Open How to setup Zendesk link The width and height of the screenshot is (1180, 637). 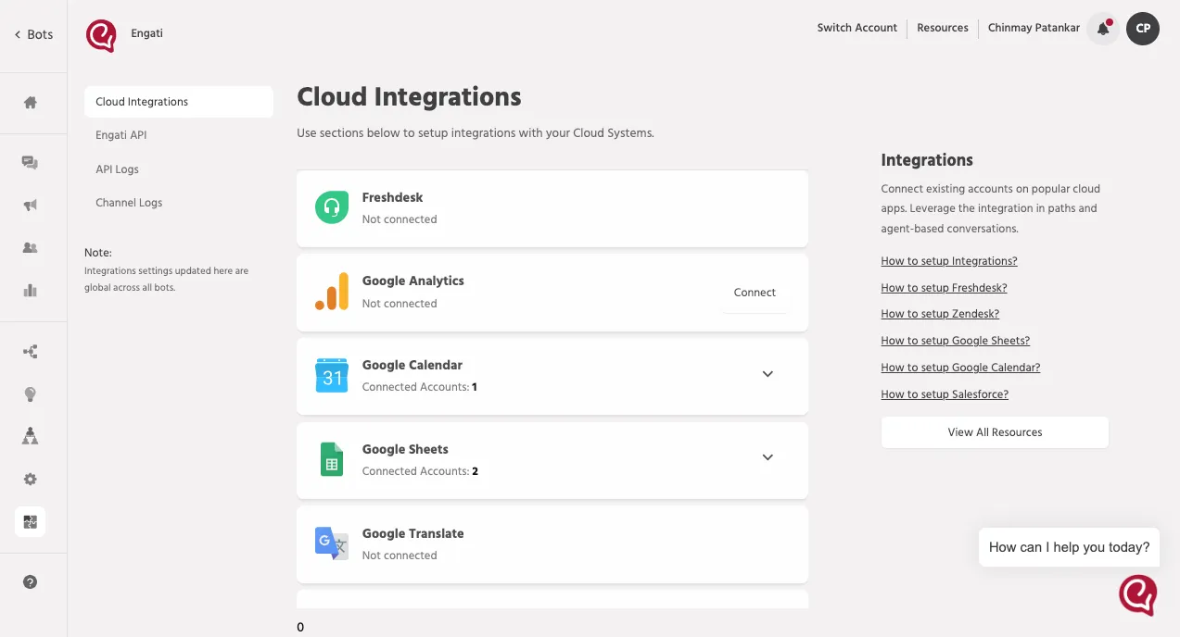tap(940, 314)
